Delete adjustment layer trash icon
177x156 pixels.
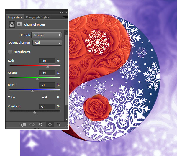pyautogui.click(x=58, y=124)
